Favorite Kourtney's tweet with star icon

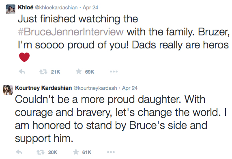[x=76, y=152]
